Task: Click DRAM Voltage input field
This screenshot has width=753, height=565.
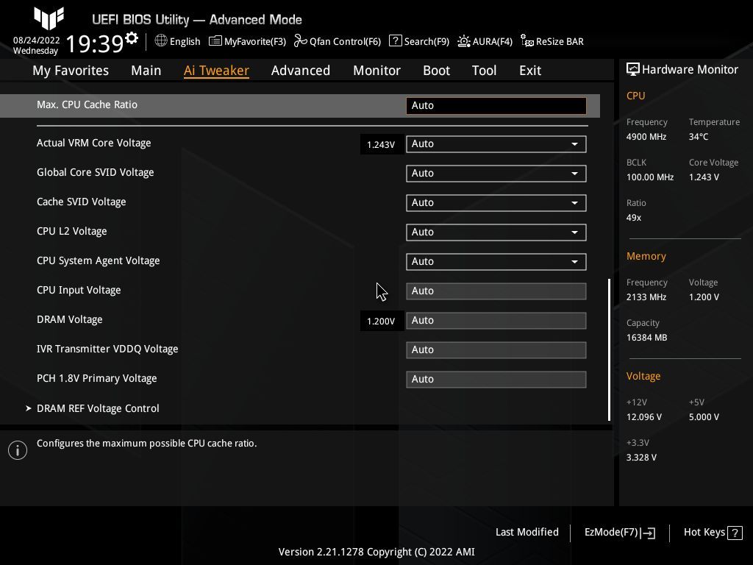Action: 496,321
